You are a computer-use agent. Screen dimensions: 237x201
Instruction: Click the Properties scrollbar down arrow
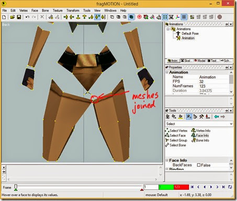coord(231,91)
